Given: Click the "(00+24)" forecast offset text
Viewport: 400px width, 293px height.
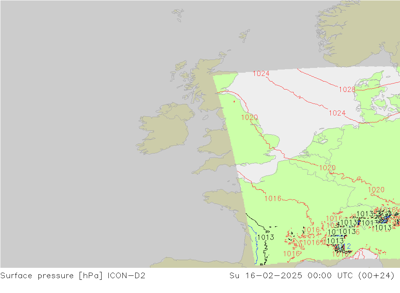Looking at the screenshot, I should pos(376,276).
